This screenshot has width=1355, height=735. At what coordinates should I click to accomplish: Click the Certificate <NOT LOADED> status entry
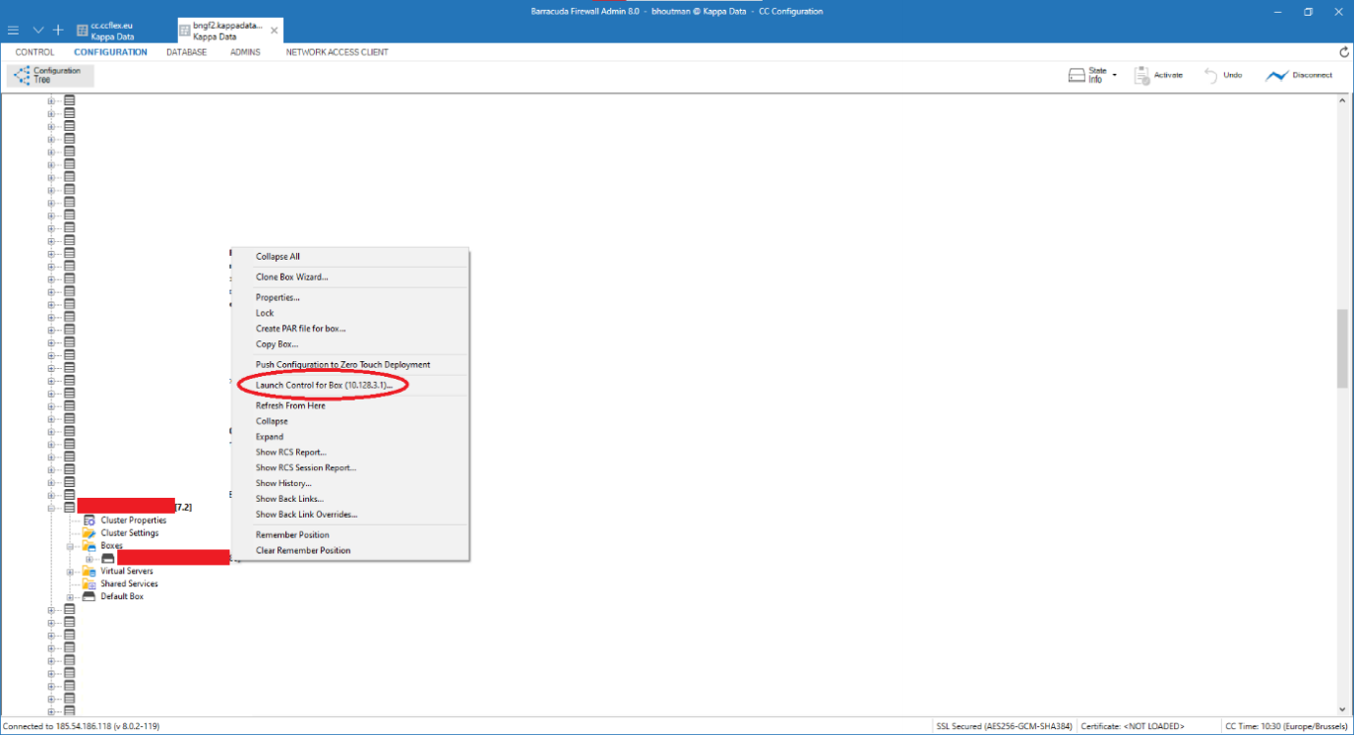click(1133, 726)
